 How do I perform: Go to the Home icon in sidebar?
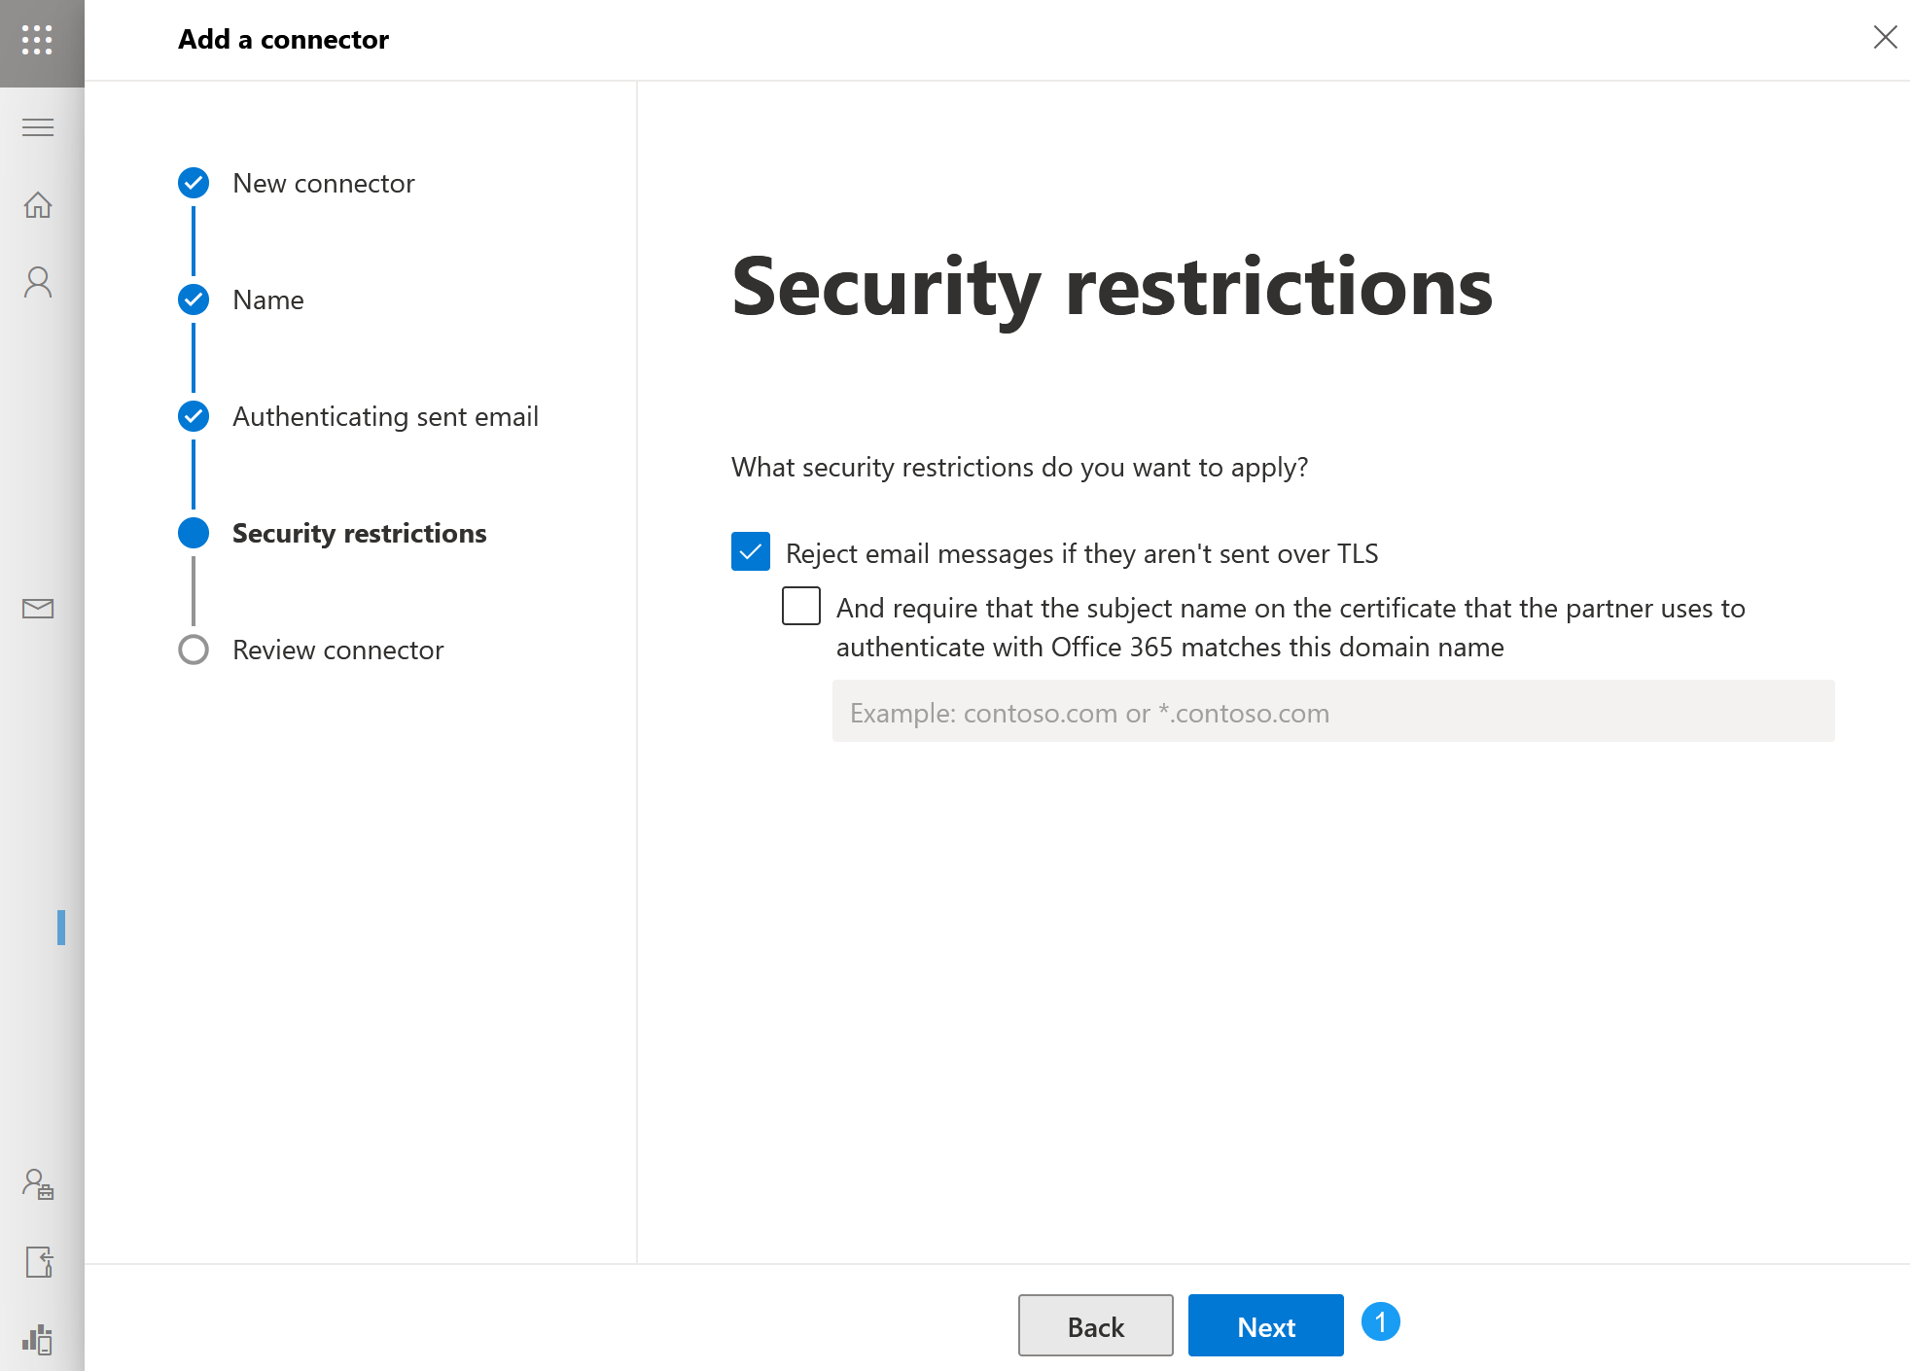(38, 205)
